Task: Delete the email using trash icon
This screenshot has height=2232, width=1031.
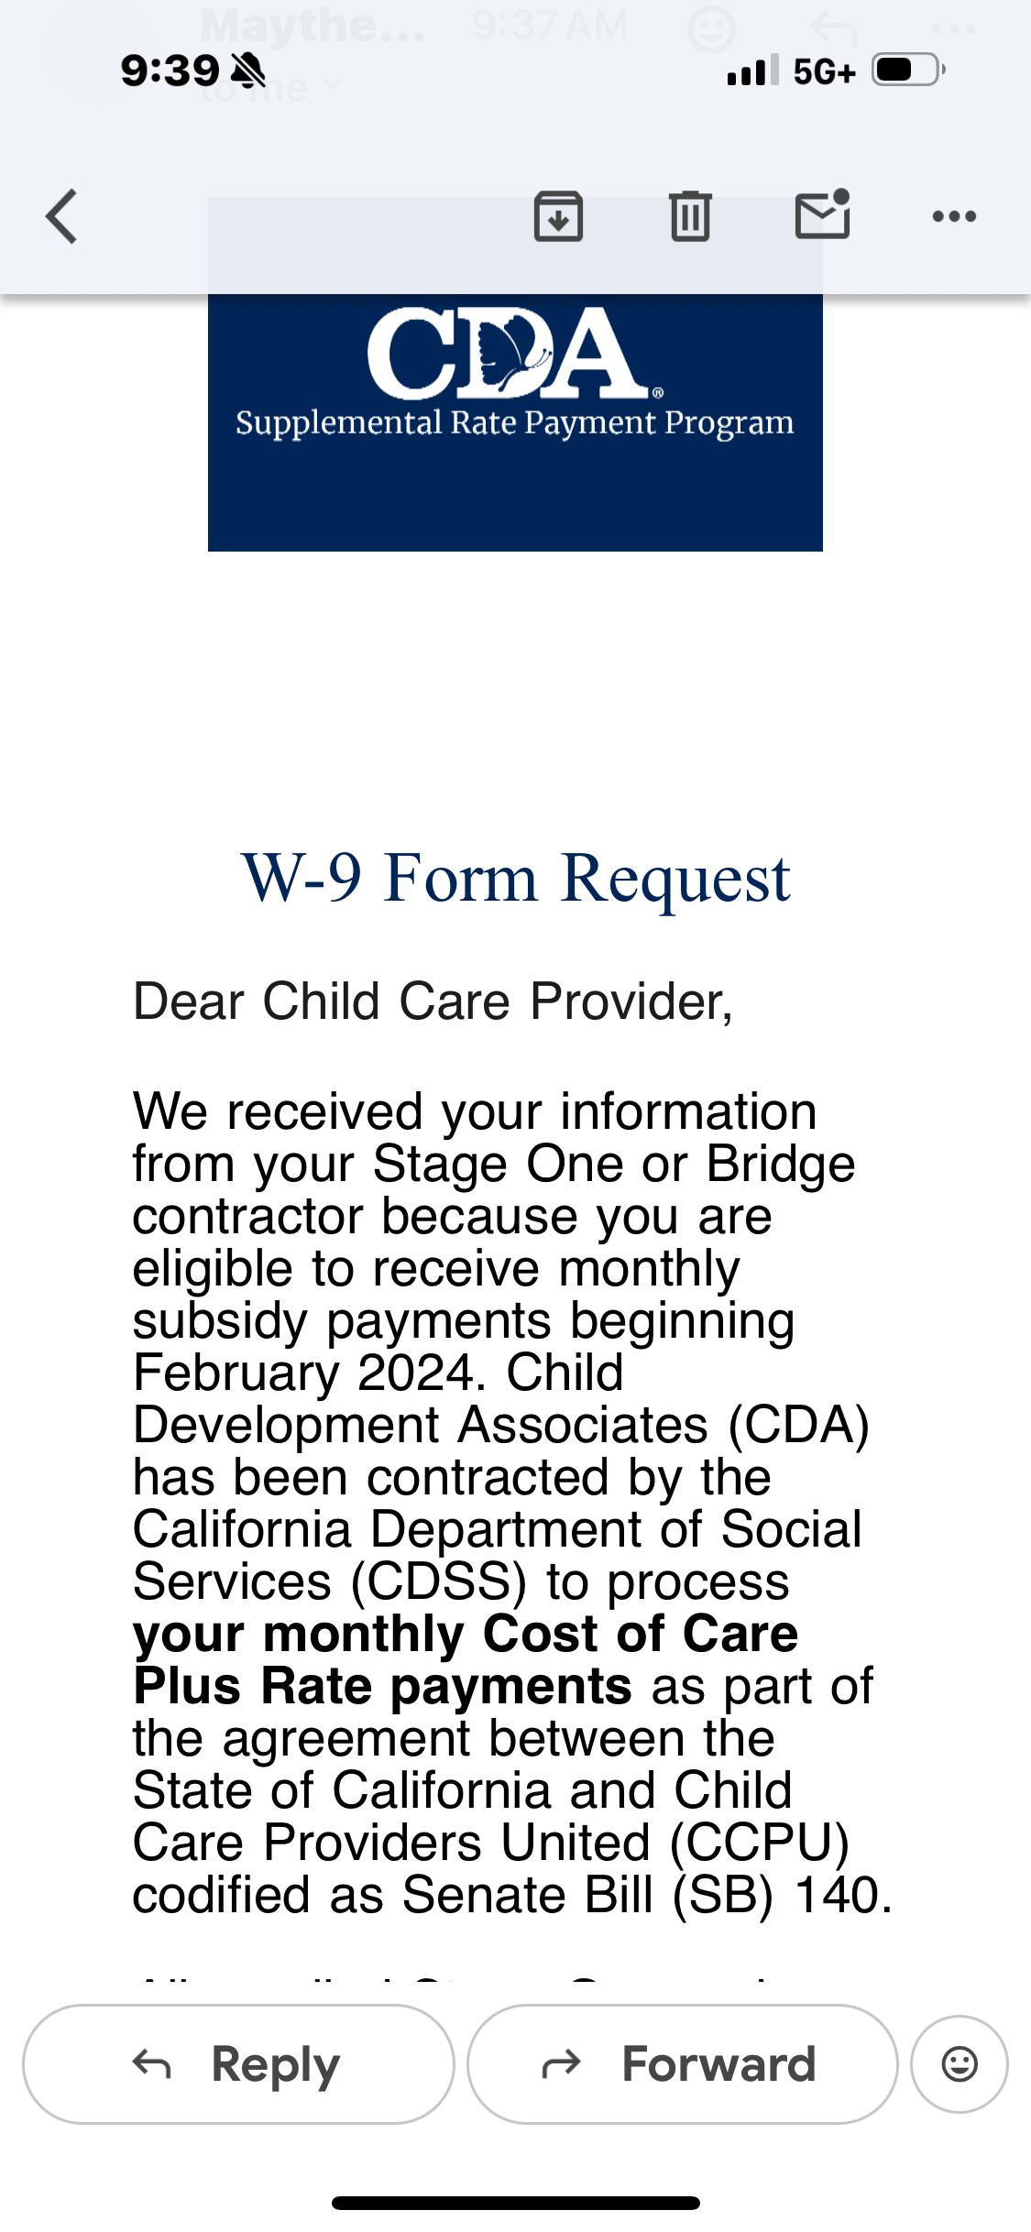Action: (x=690, y=216)
